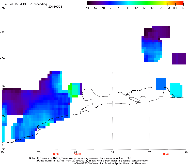This screenshot has height=165, width=188.
Task: Click the dark purple start of the color bar
Action: pyautogui.click(x=89, y=3)
